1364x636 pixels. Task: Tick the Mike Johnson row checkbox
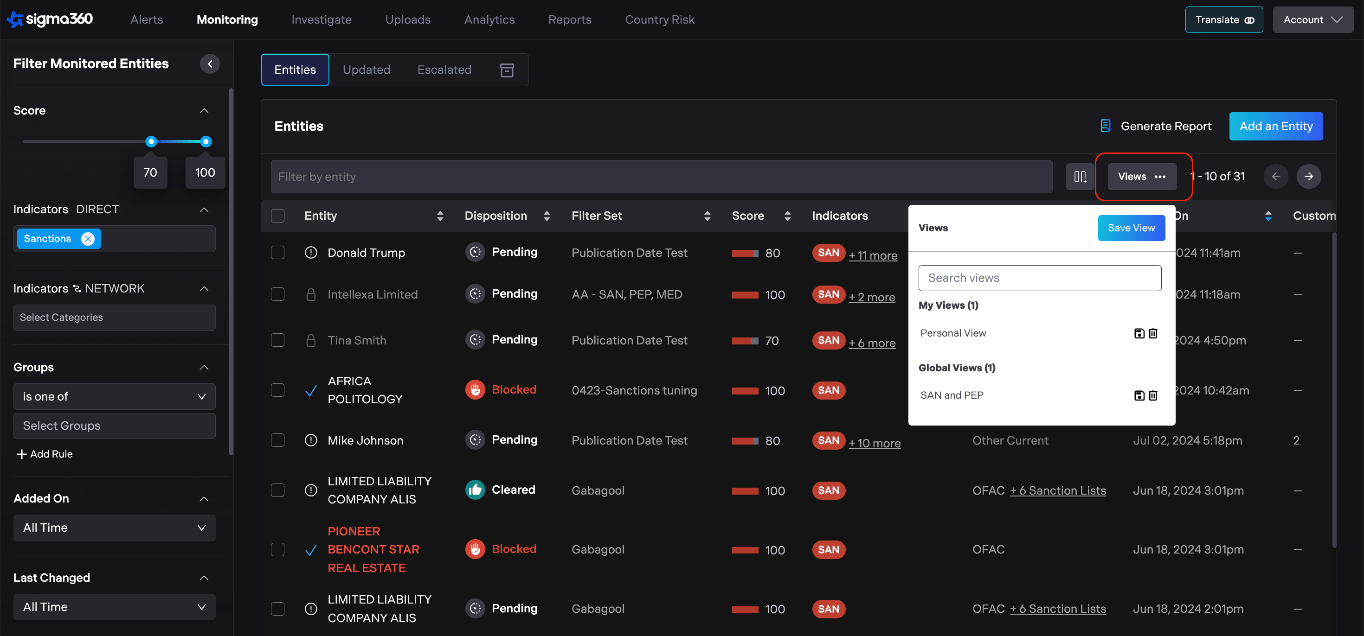pos(277,440)
